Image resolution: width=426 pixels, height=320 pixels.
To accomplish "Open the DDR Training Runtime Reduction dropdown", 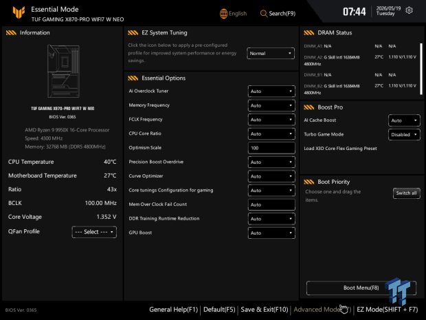I will (271, 219).
